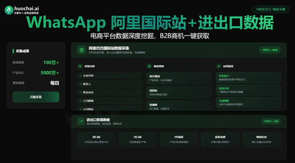
Task: Expand the 按关键词 filter option
Action: pyautogui.click(x=179, y=78)
